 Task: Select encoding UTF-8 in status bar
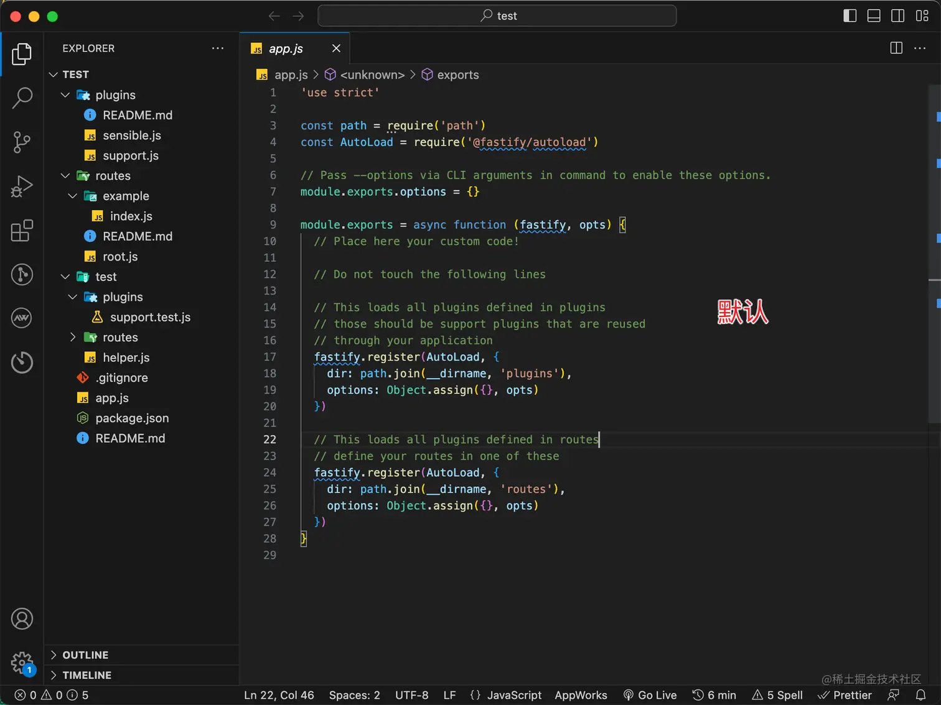pyautogui.click(x=411, y=695)
